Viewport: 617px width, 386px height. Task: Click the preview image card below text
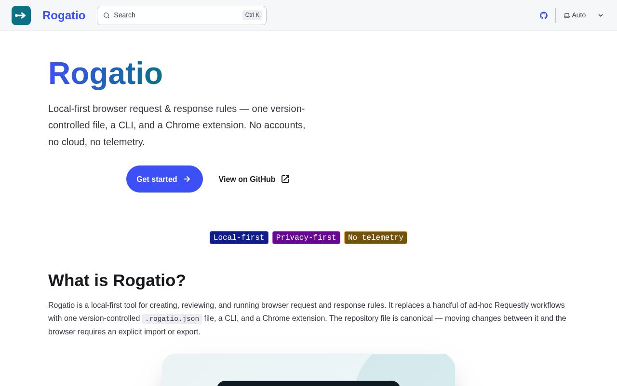308,370
